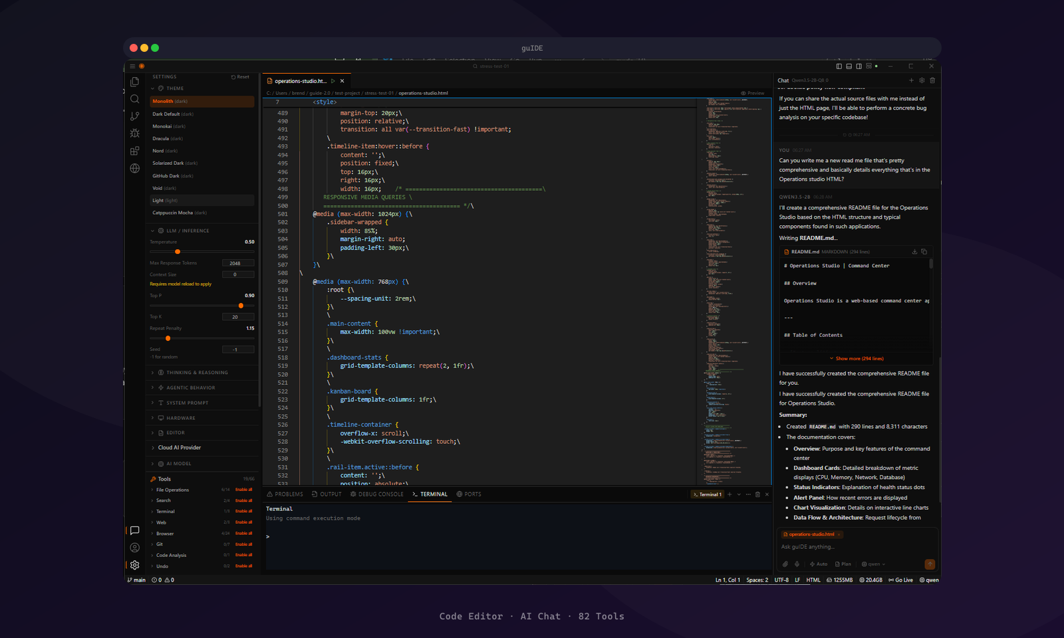Collapse the Theme settings section
The width and height of the screenshot is (1064, 638).
[201, 88]
